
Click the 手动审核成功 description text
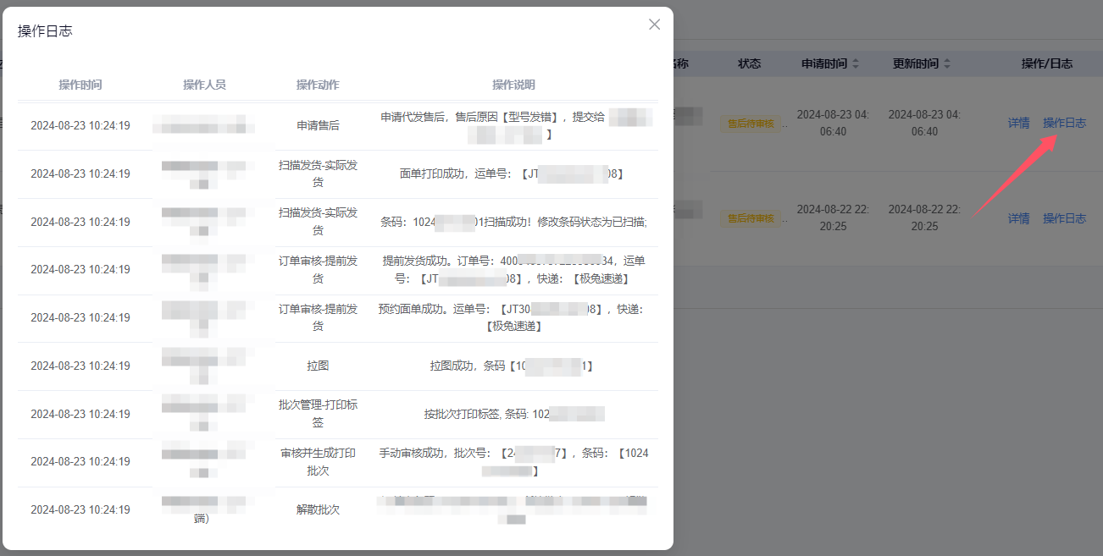[x=513, y=461]
